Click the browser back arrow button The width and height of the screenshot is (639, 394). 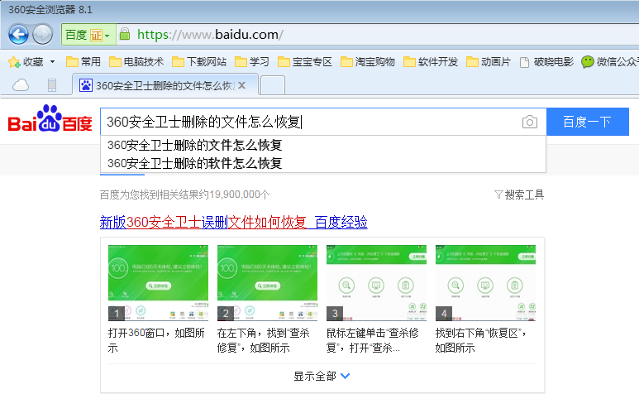[x=18, y=34]
